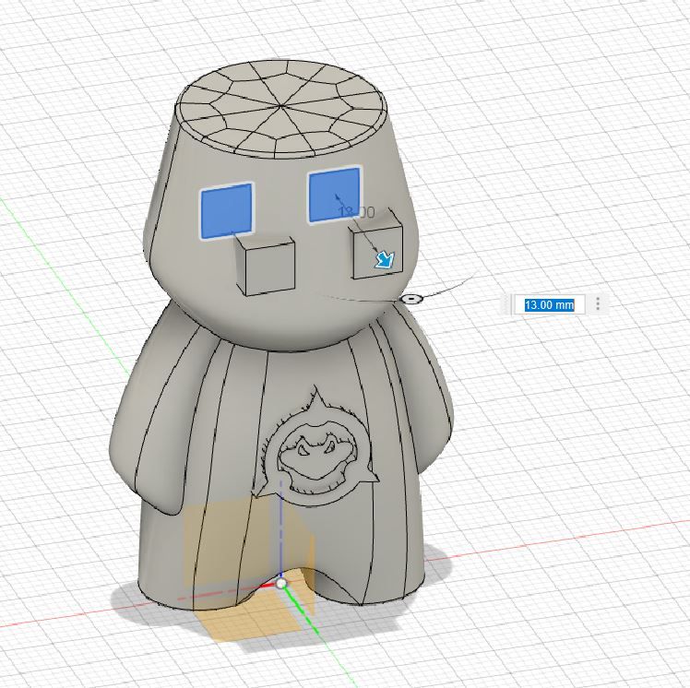This screenshot has width=690, height=688.
Task: Click the blue extrude direction arrow manipulator
Action: pos(385,259)
